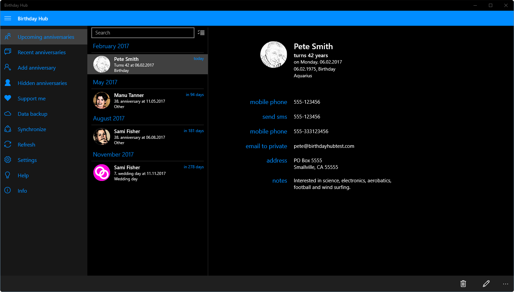514x292 pixels.
Task: Open Settings from the sidebar
Action: pyautogui.click(x=27, y=160)
